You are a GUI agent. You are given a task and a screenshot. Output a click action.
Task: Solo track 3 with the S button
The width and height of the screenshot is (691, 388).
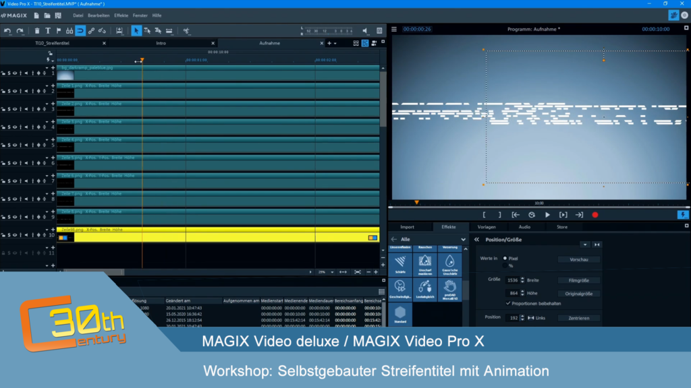(9, 109)
